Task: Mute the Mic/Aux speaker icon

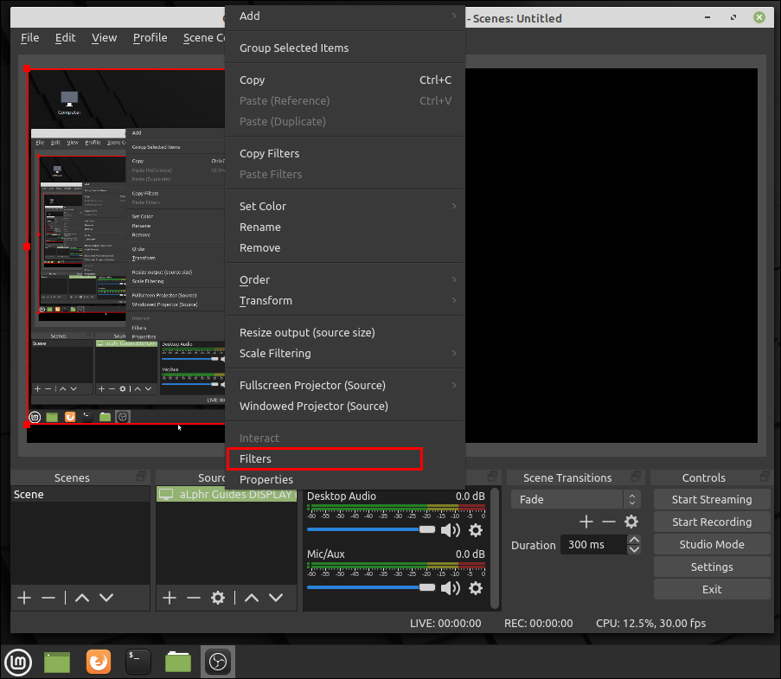Action: tap(450, 588)
